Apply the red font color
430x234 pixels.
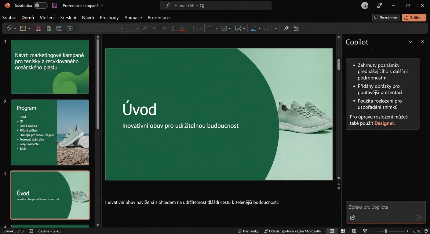pyautogui.click(x=182, y=28)
